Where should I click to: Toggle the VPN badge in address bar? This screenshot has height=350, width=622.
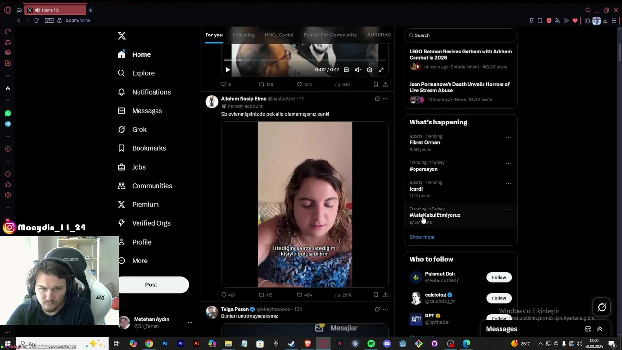click(x=49, y=20)
